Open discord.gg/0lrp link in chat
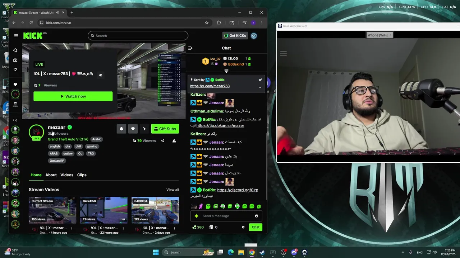Viewport: 460px width, 258px height. click(x=238, y=190)
